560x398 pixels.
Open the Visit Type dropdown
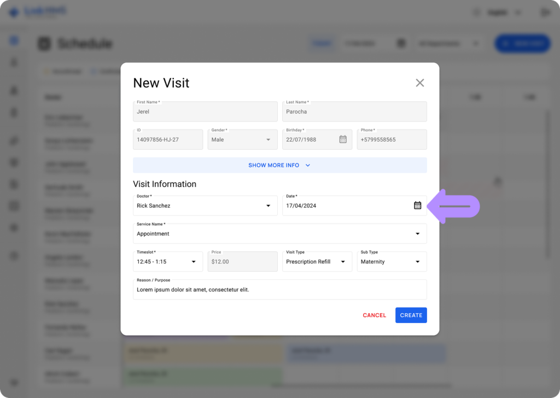(317, 262)
